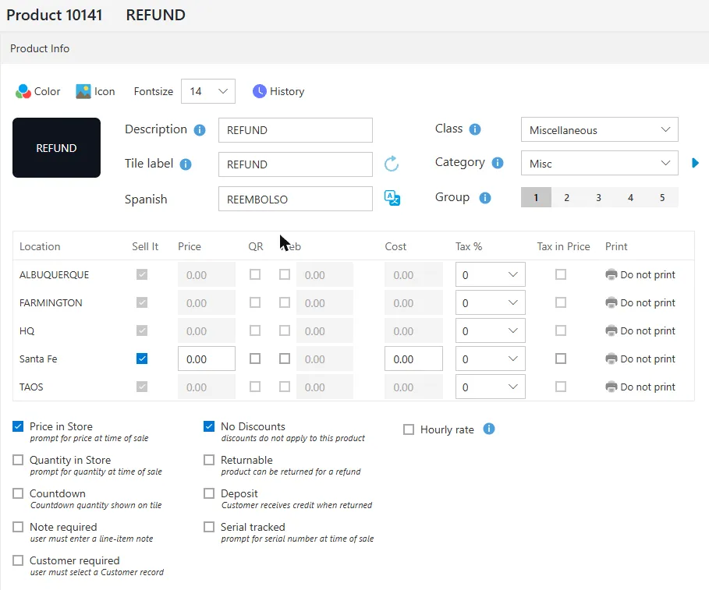The height and width of the screenshot is (590, 709).
Task: Show info for Tile label
Action: pyautogui.click(x=186, y=164)
